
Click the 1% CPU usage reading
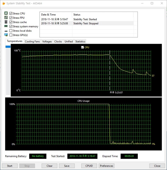point(153,144)
